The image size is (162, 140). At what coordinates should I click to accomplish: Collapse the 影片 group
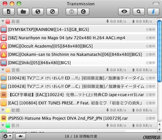click(x=3, y=125)
